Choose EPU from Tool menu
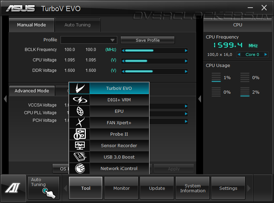This screenshot has width=274, height=203. 119,111
